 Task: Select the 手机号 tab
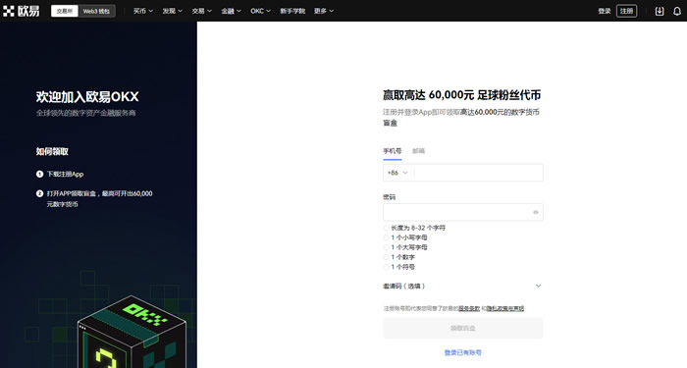(x=393, y=151)
